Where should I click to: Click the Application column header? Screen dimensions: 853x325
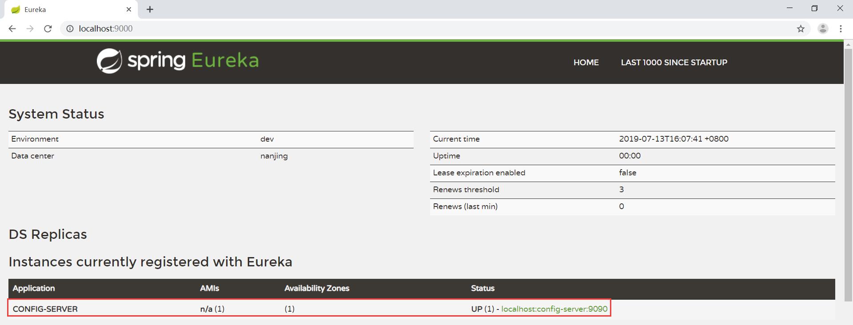[x=34, y=288]
